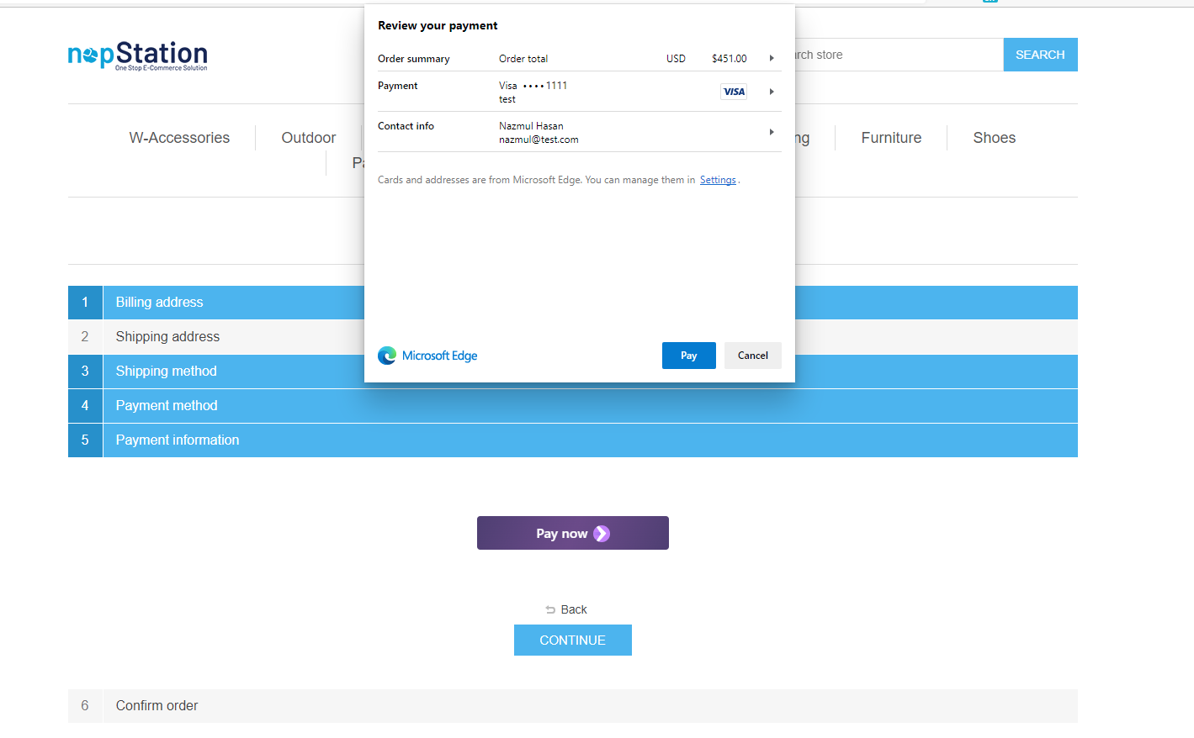Viewport: 1194px width, 738px height.
Task: Click the Review your payment heading
Action: (x=438, y=25)
